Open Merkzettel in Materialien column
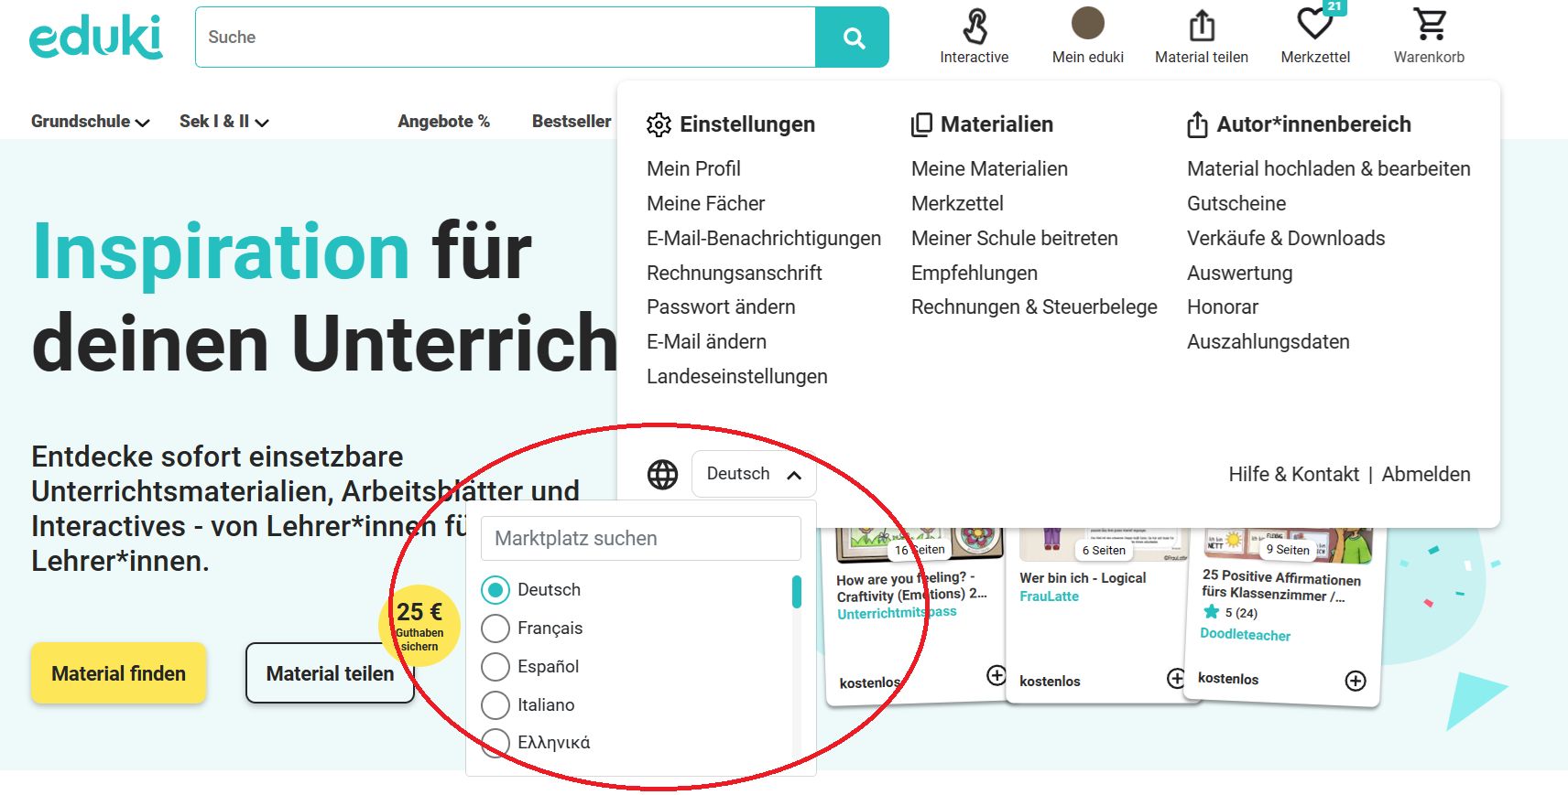Image resolution: width=1568 pixels, height=795 pixels. click(x=957, y=204)
